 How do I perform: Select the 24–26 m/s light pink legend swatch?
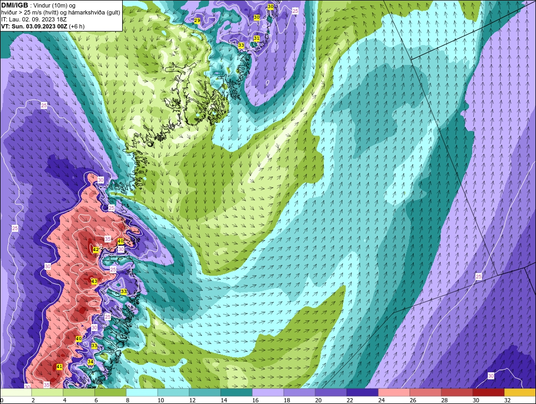393,392
